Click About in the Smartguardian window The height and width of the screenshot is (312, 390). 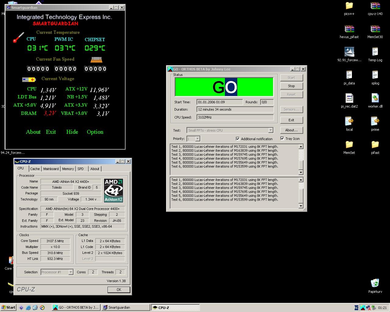(x=33, y=132)
